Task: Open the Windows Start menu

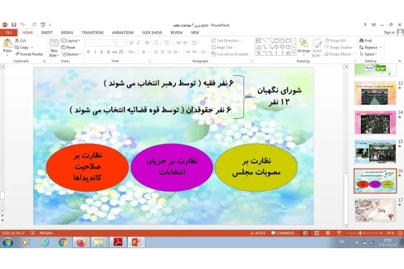Action: pos(7,243)
